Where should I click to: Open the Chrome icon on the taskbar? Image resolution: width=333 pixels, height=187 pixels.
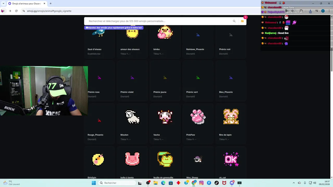[x=194, y=183]
